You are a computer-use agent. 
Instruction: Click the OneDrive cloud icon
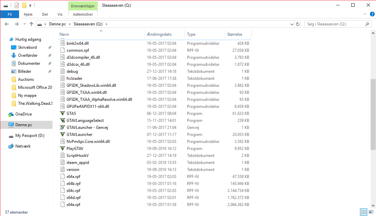tap(11, 114)
